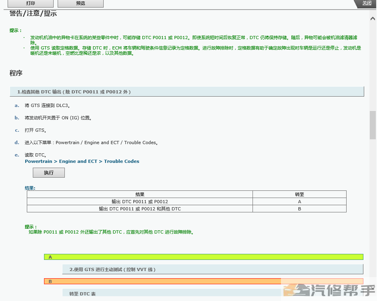377x301 pixels.
Task: Click the first hint bullet about 发动机机油中的异物
Action: [194, 40]
